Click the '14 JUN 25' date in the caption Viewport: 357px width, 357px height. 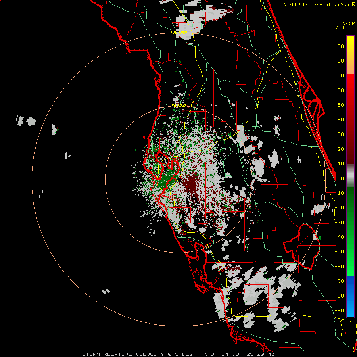click(237, 354)
